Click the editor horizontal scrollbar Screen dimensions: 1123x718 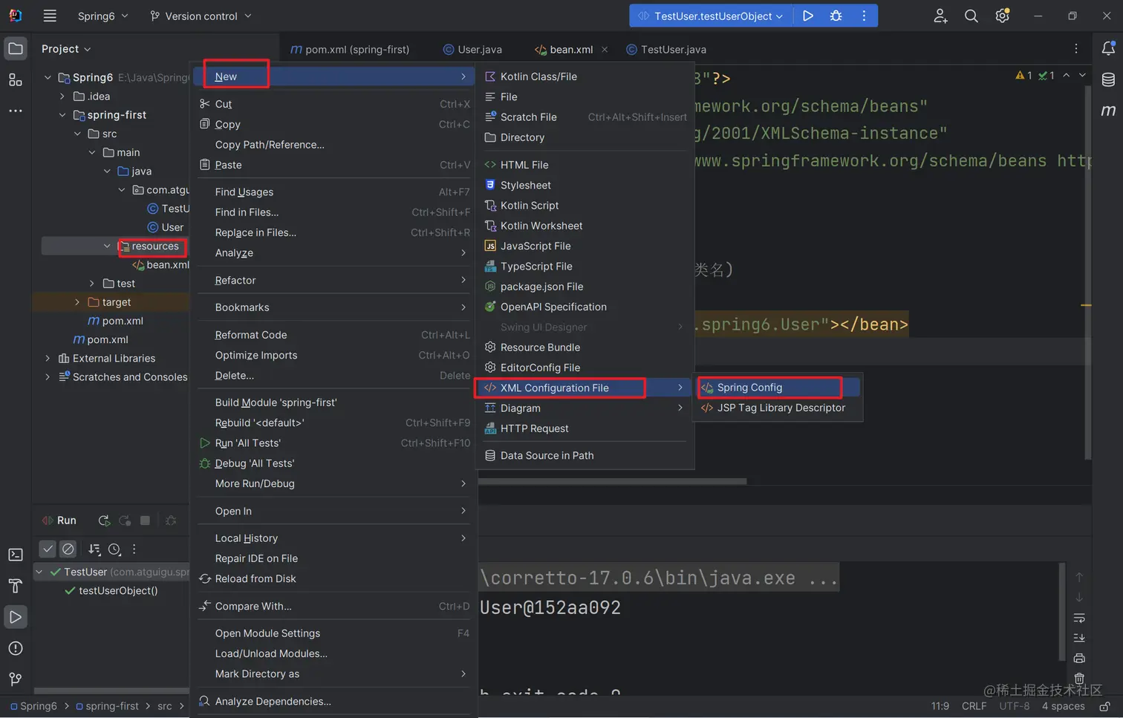pyautogui.click(x=612, y=481)
